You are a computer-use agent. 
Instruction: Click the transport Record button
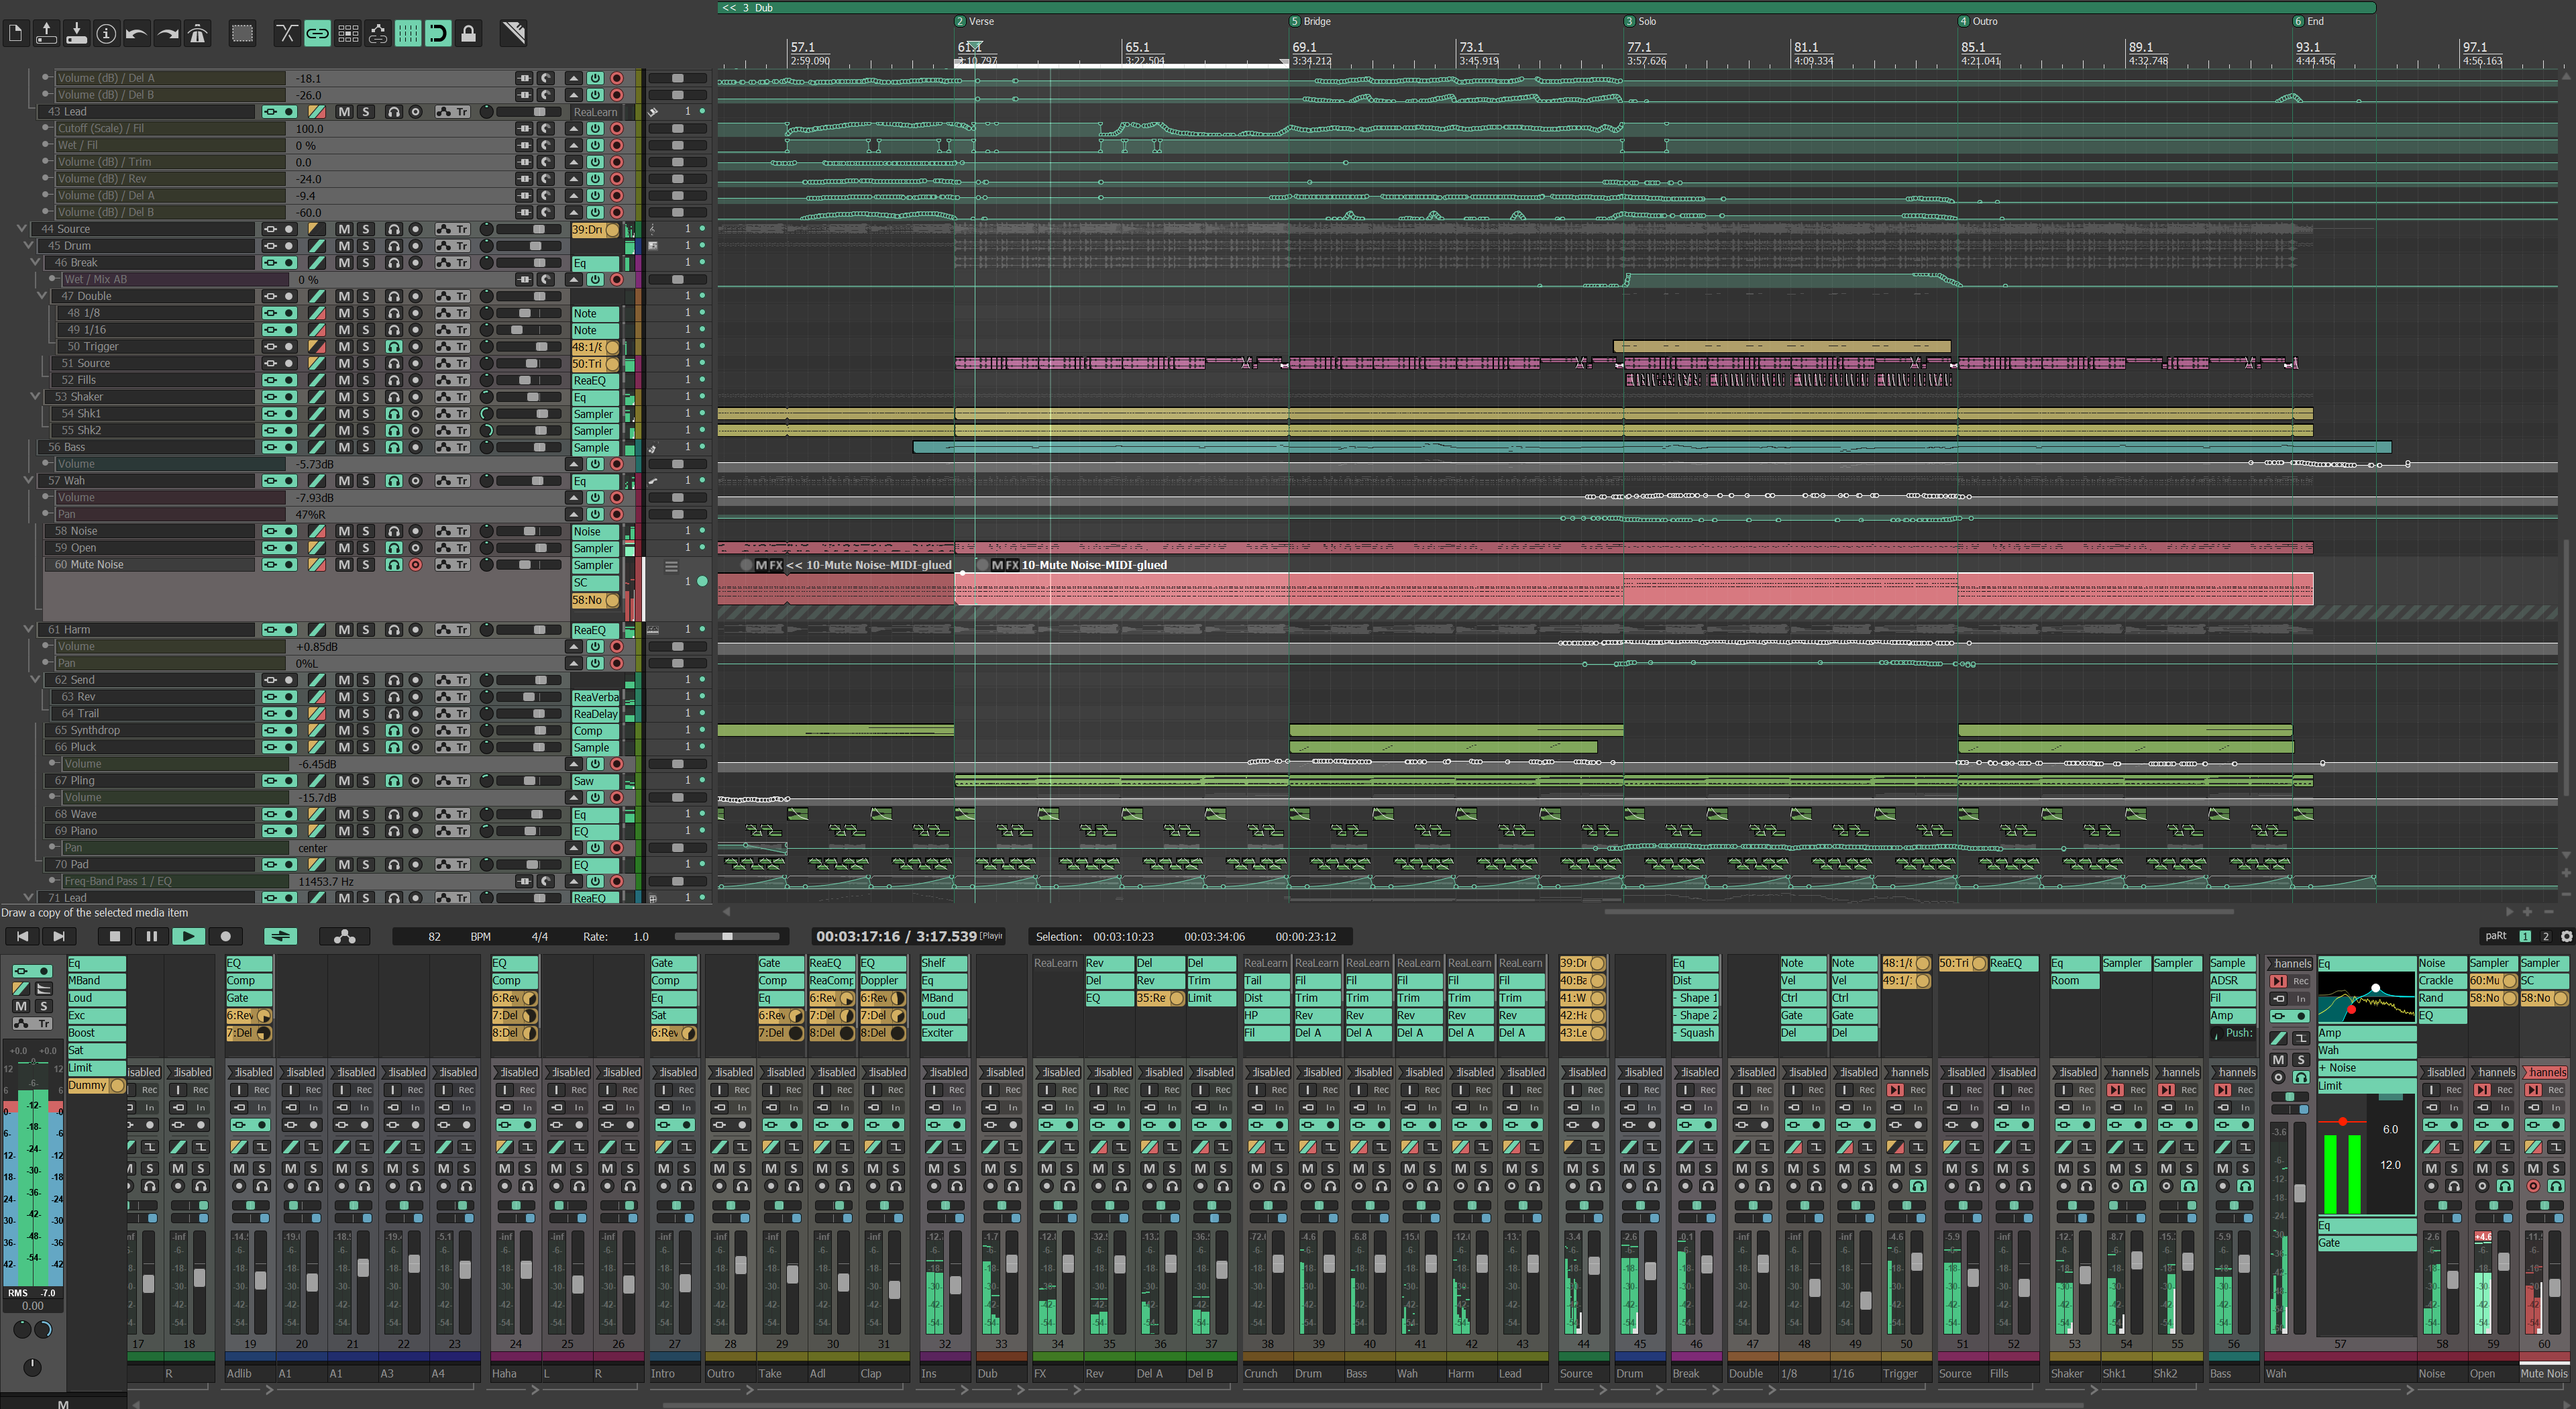225,936
